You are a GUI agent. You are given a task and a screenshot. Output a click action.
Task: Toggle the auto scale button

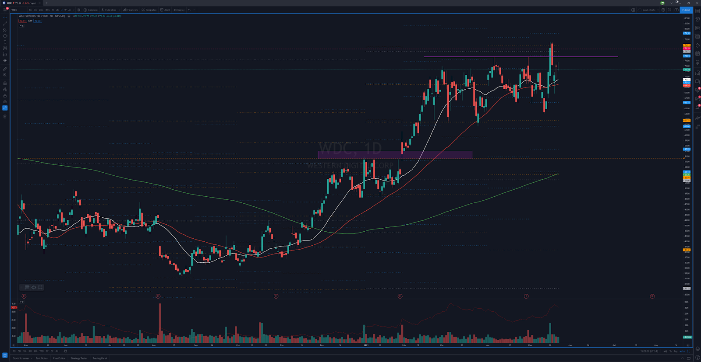tap(682, 351)
